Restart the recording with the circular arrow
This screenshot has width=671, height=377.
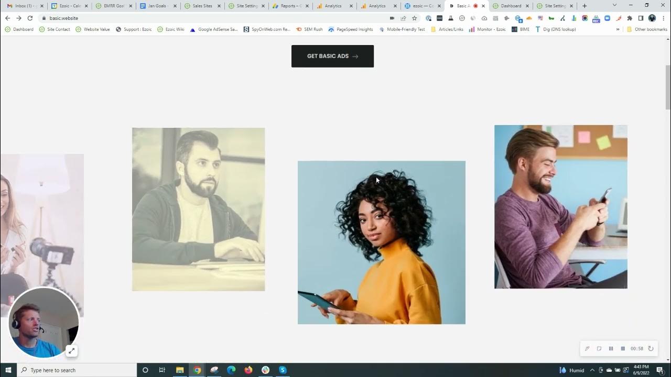tap(651, 349)
